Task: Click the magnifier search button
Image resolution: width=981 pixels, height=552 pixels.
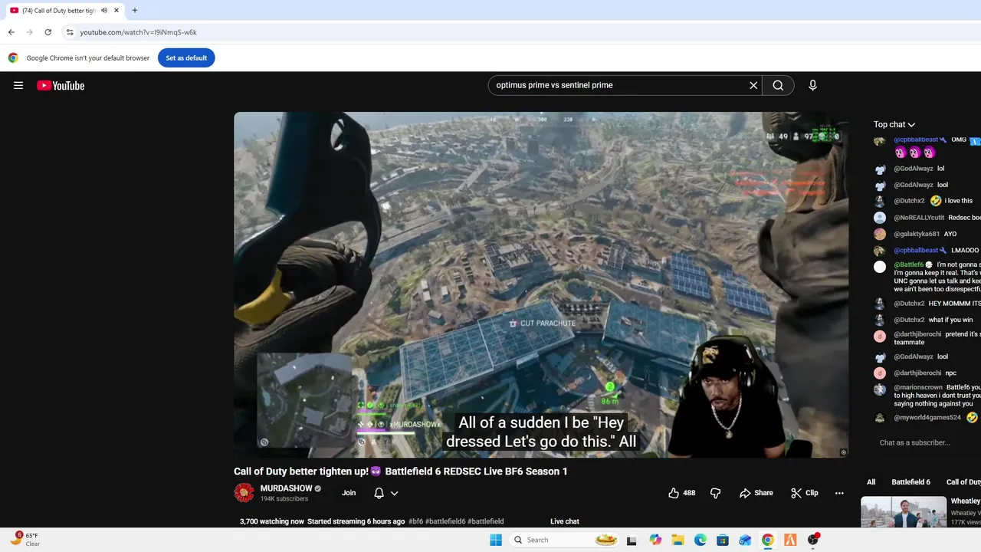Action: pyautogui.click(x=778, y=85)
